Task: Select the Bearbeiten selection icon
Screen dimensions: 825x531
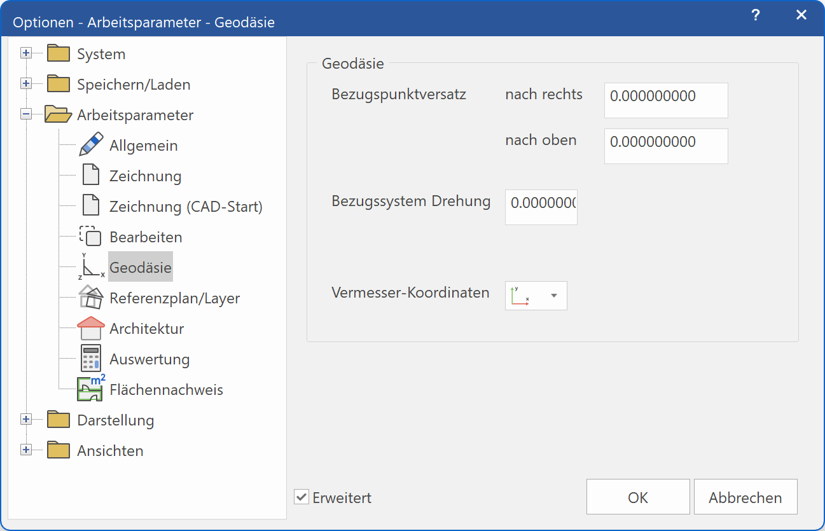Action: [x=91, y=236]
